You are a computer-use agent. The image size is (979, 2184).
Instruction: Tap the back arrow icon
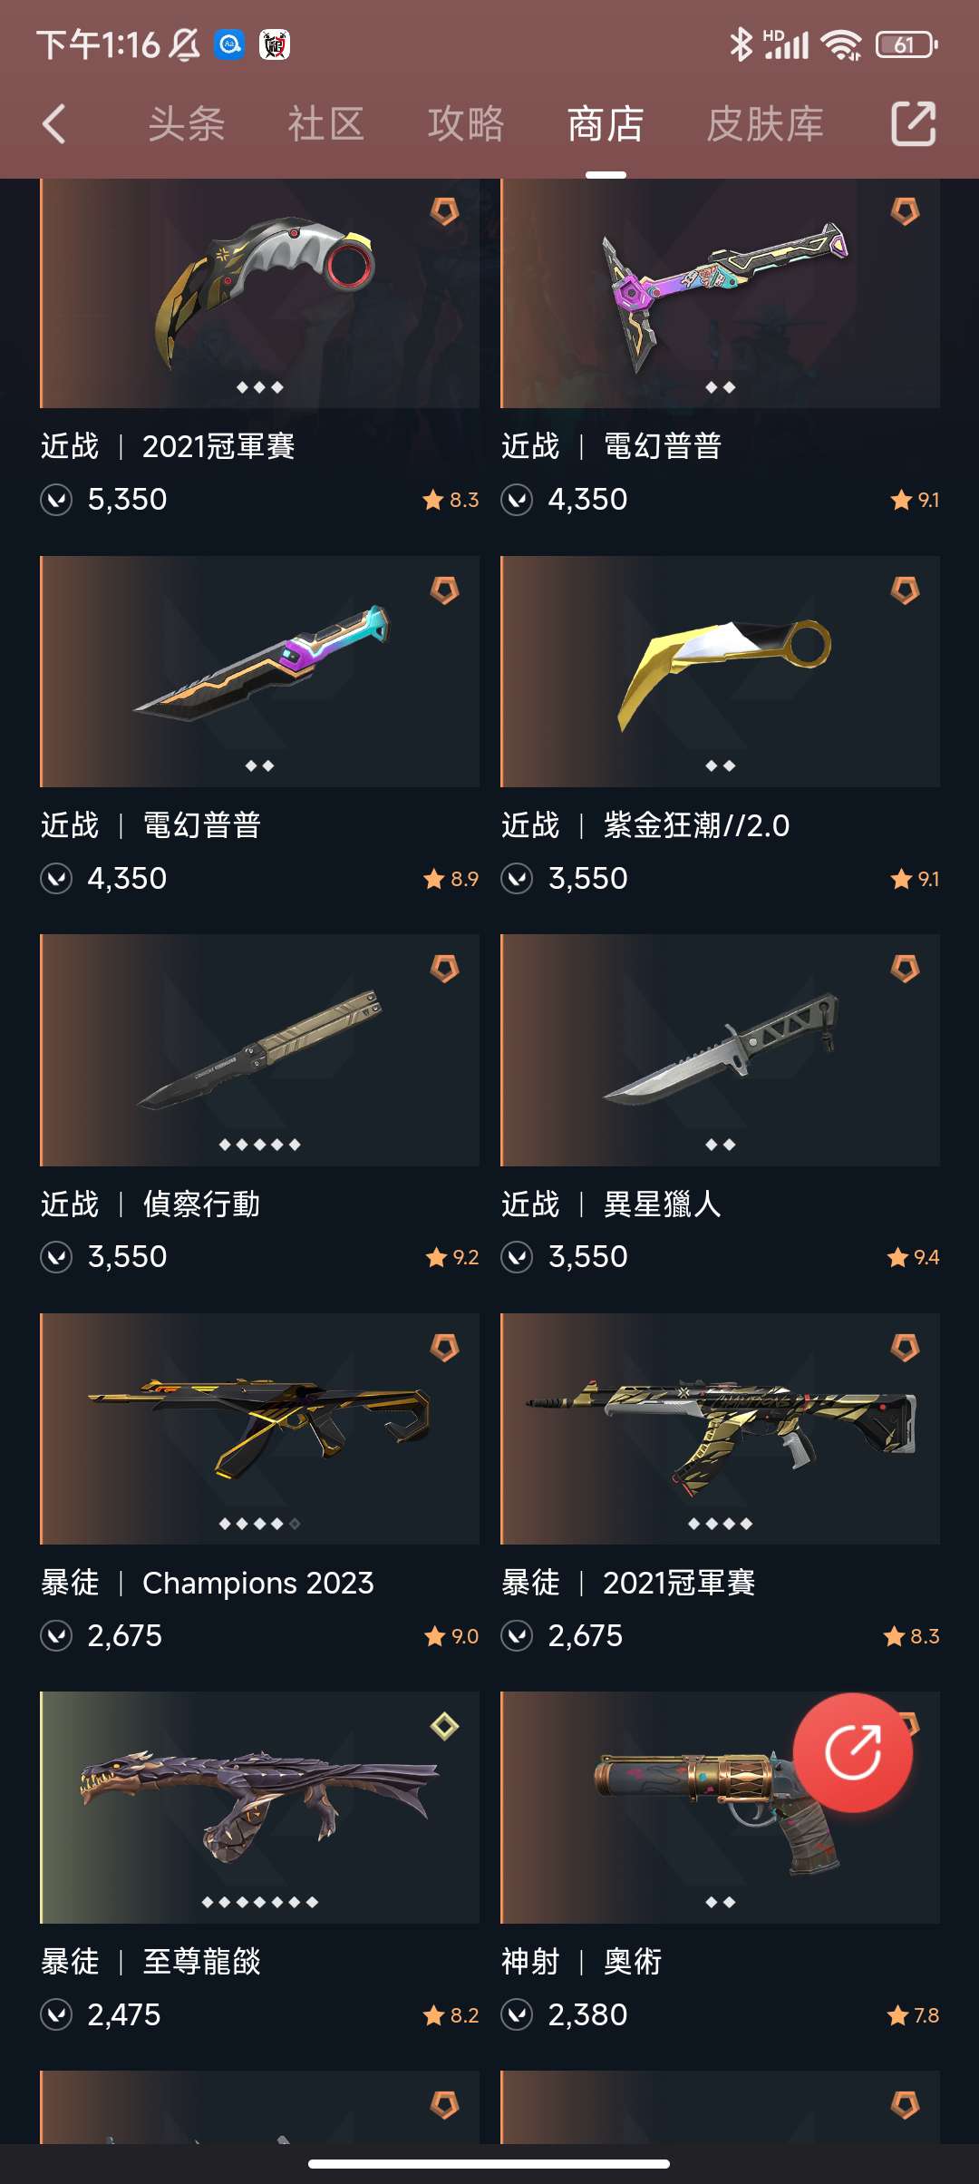(54, 123)
